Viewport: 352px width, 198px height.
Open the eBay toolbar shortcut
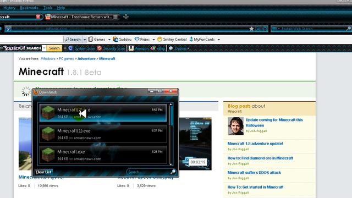pyautogui.click(x=158, y=48)
